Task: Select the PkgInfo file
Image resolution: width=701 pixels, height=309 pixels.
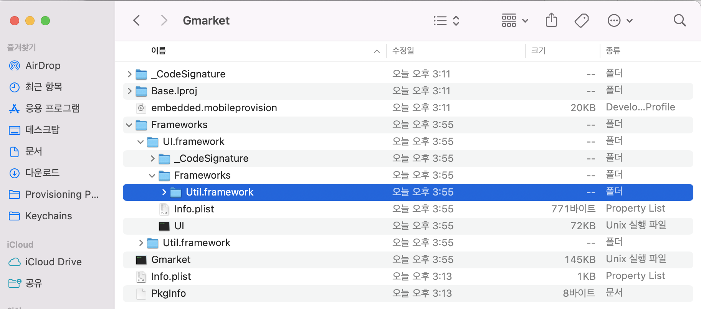Action: pyautogui.click(x=408, y=293)
